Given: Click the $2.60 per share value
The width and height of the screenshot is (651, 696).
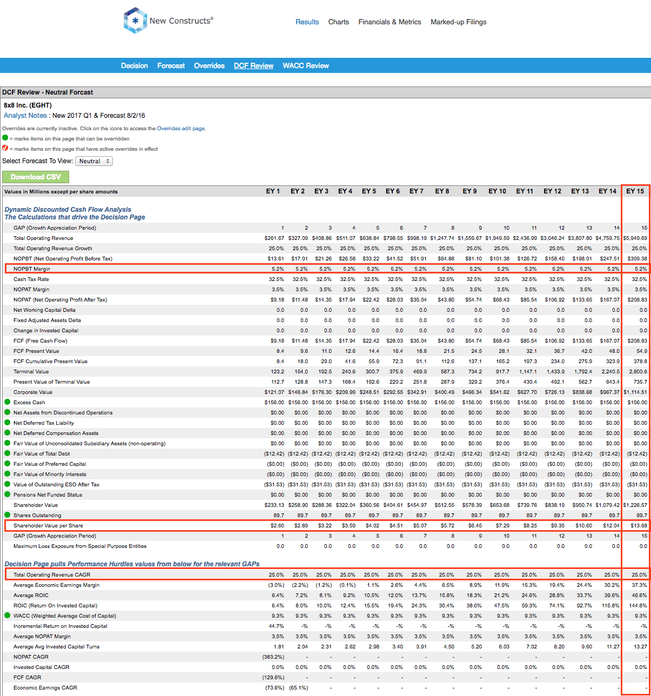Looking at the screenshot, I should click(277, 525).
